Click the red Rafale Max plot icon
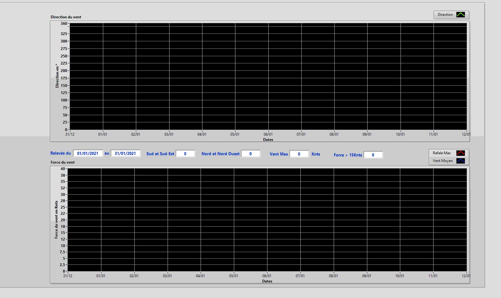Viewport: 501px width, 298px height. click(x=461, y=153)
